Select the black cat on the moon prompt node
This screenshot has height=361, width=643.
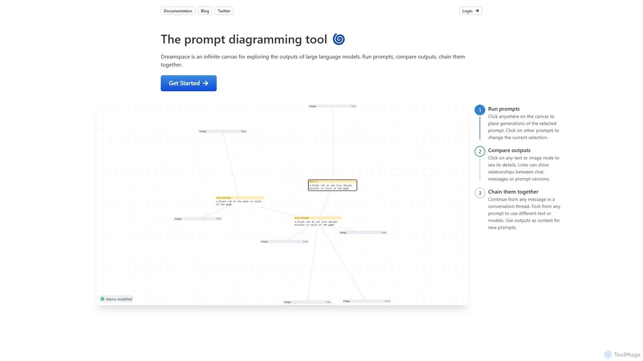click(x=239, y=201)
